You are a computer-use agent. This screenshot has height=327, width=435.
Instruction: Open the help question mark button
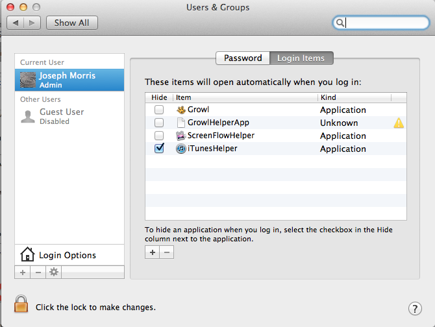416,308
